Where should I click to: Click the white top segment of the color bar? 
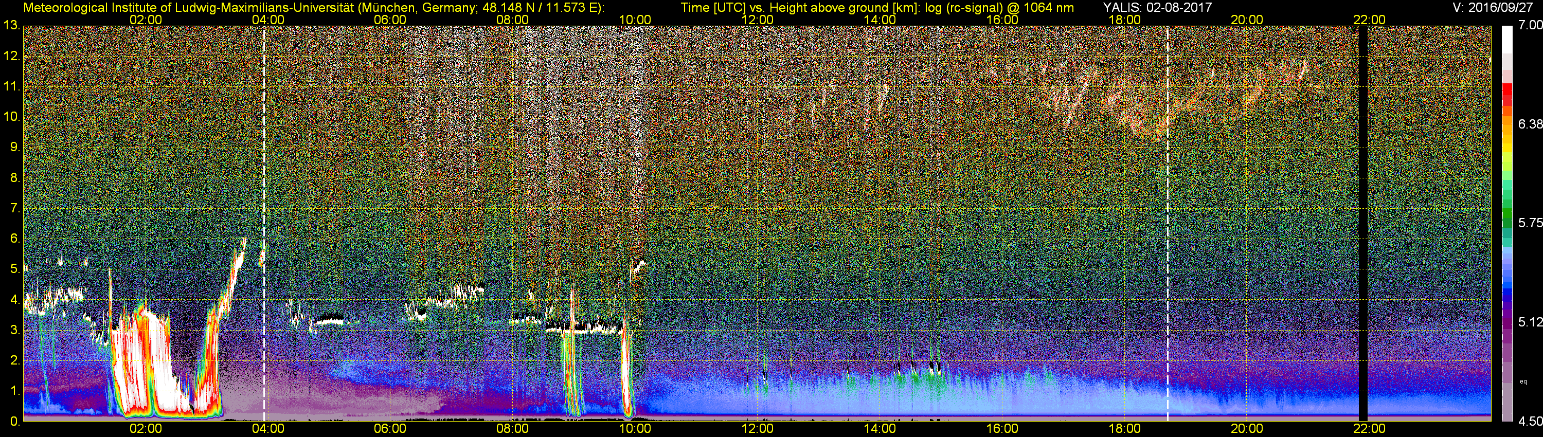point(1506,39)
